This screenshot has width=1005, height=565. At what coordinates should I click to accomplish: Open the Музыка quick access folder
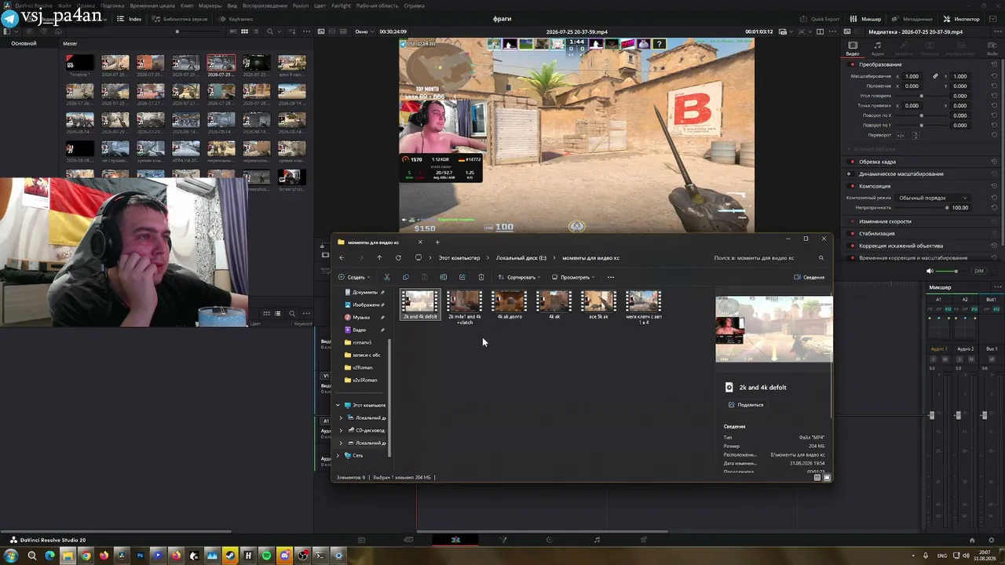coord(362,317)
